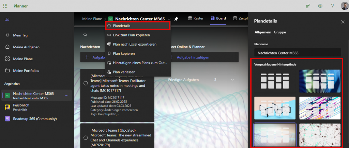This screenshot has height=148, width=349.
Task: Mark Chat and Channels task complete
Action: tap(86, 138)
